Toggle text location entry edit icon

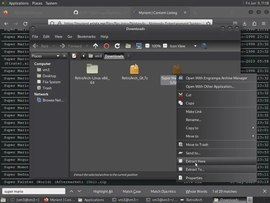pyautogui.click(x=74, y=56)
